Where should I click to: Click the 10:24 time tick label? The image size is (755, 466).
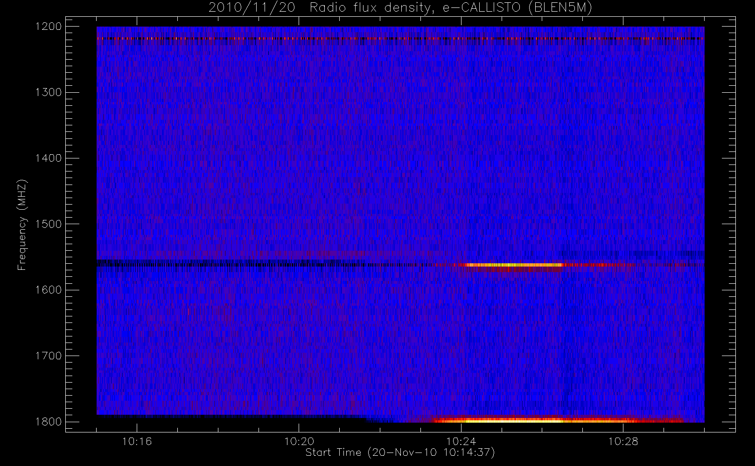click(x=461, y=441)
